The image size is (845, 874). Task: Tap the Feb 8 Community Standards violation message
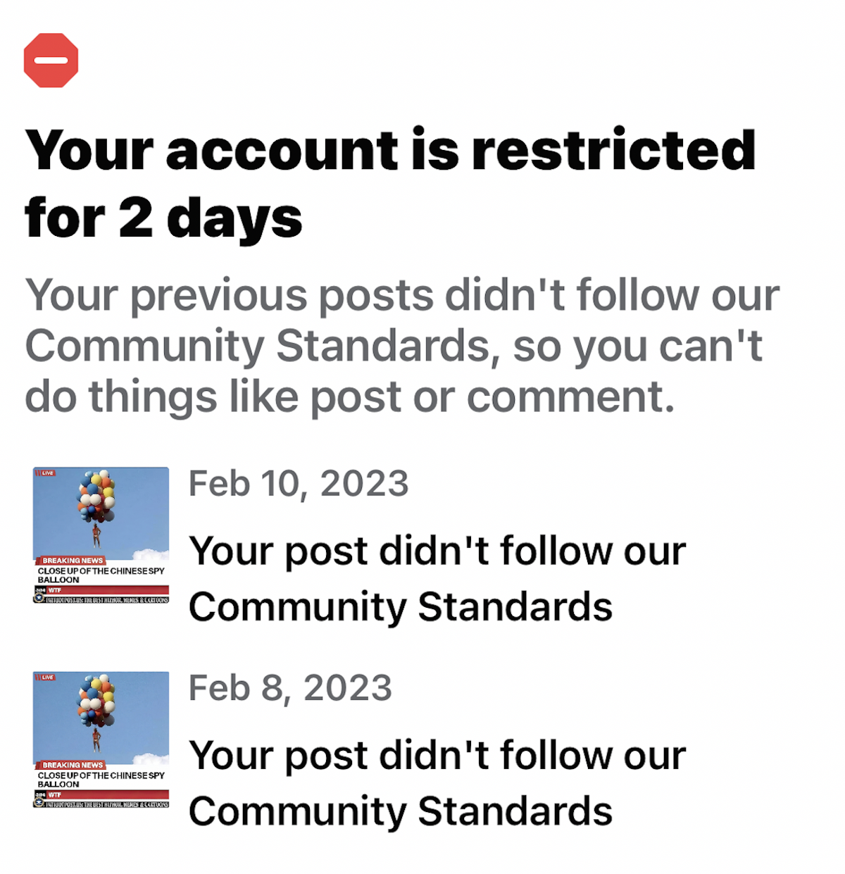pos(437,783)
